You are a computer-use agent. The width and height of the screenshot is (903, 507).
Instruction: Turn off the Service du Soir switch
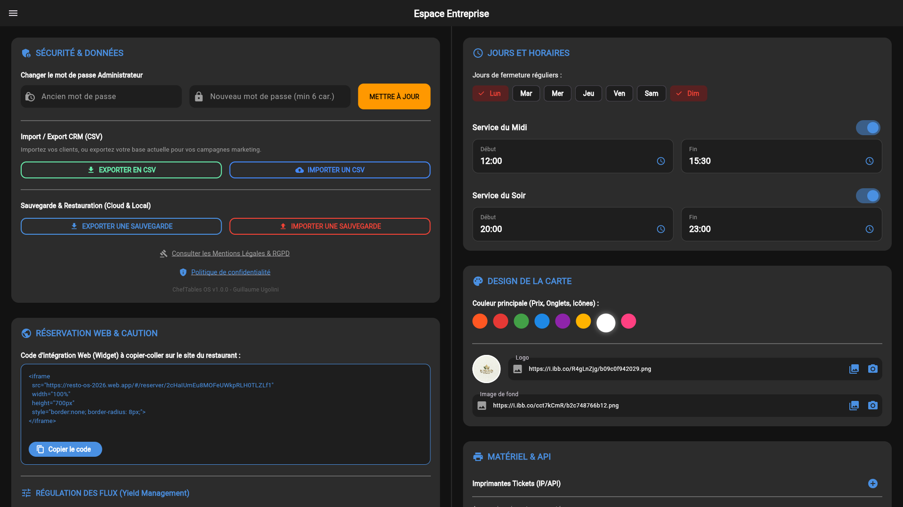(868, 196)
